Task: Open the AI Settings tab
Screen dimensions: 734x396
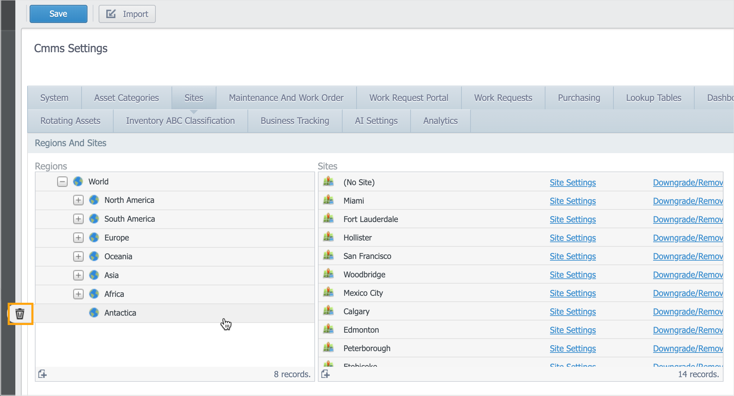Action: (376, 121)
